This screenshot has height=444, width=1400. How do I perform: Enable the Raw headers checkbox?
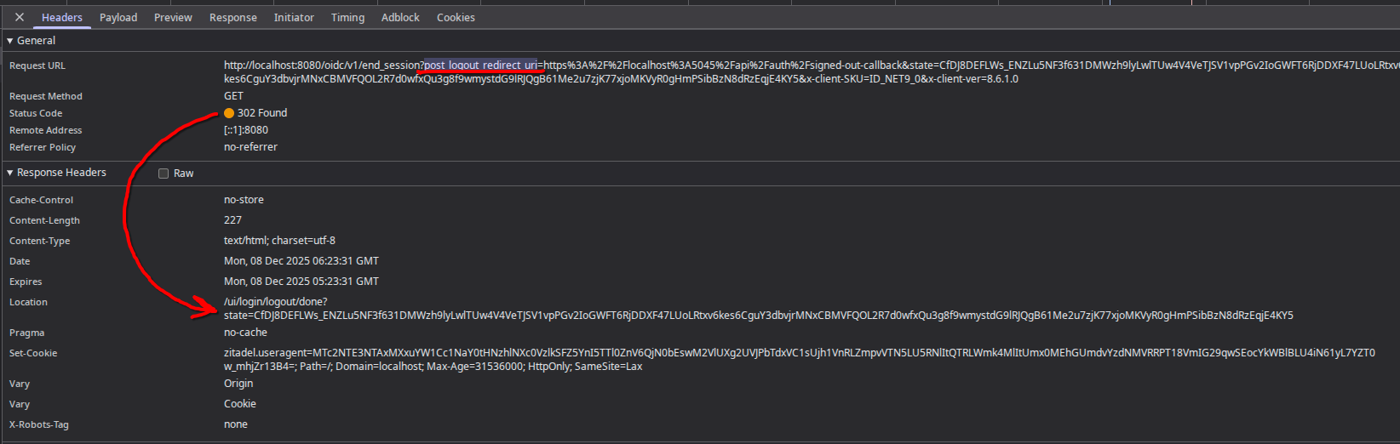tap(164, 174)
